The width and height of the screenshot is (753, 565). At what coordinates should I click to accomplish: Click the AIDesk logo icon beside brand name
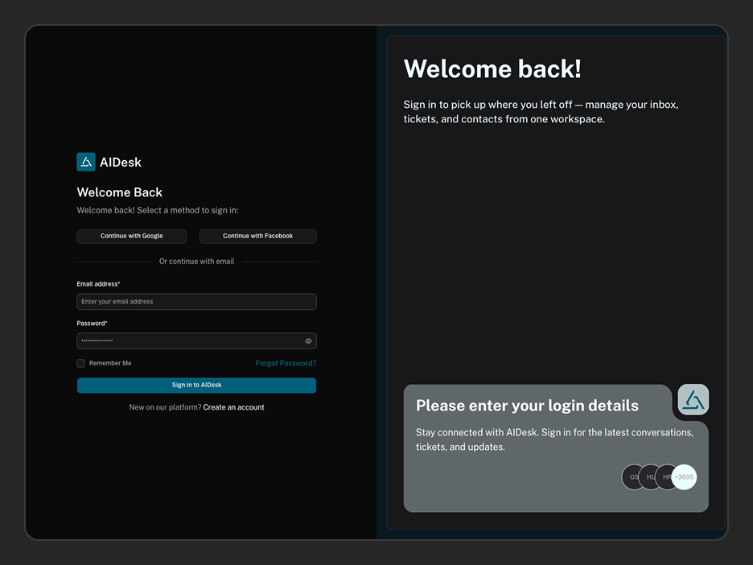point(86,162)
